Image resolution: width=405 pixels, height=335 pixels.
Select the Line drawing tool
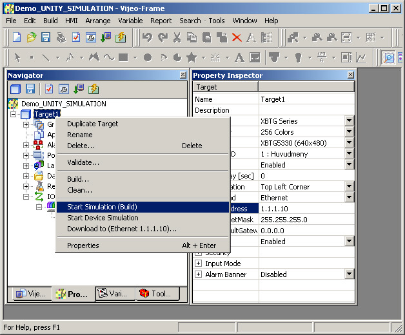click(x=46, y=57)
